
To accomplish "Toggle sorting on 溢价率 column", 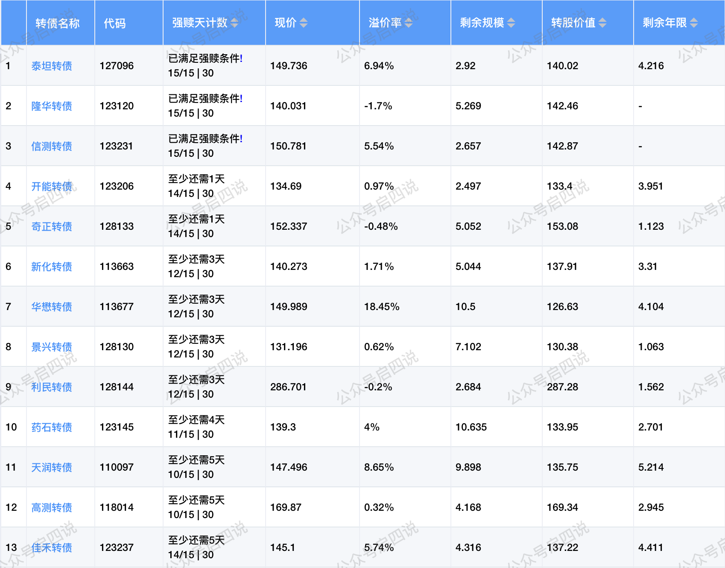I will pos(409,23).
